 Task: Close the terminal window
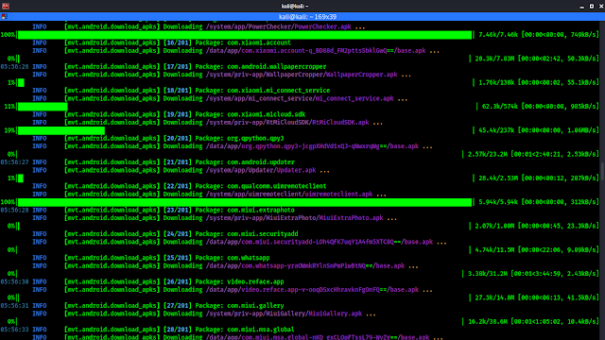(601, 7)
